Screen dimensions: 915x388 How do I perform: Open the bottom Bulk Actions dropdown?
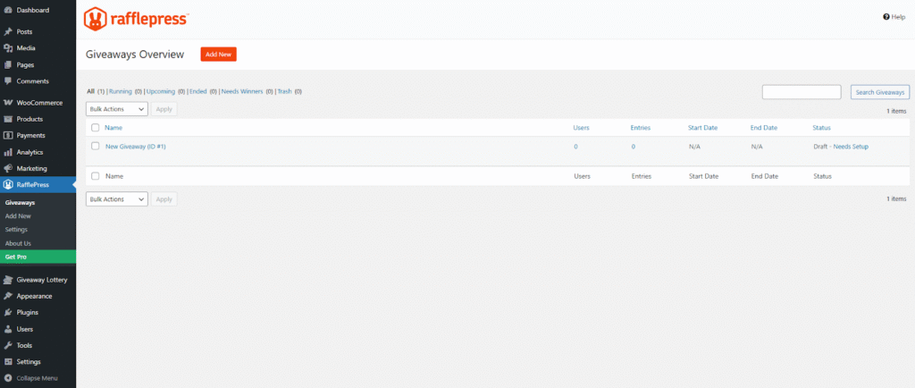pos(116,199)
